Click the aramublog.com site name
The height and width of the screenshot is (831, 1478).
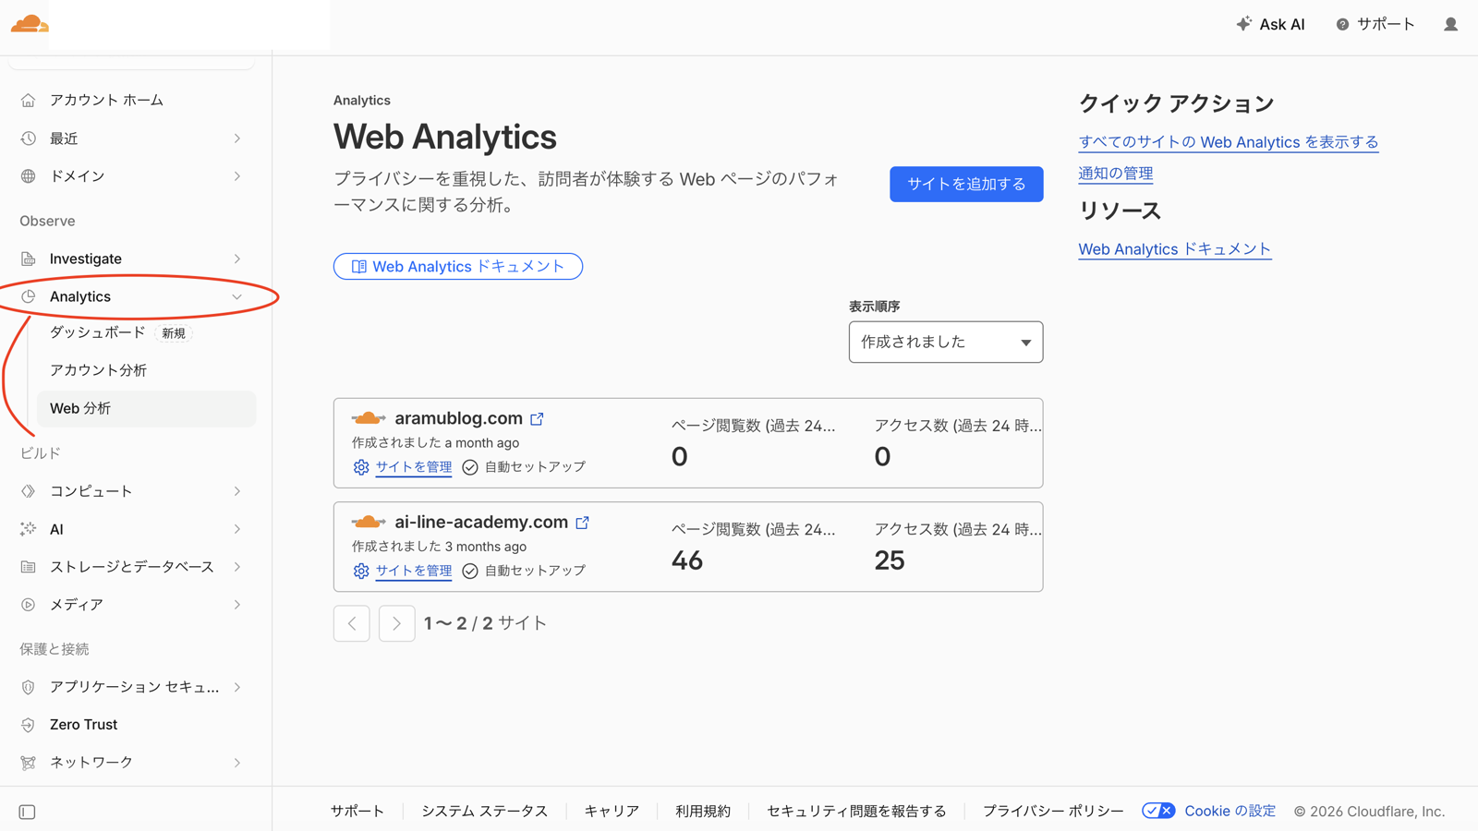pyautogui.click(x=458, y=418)
